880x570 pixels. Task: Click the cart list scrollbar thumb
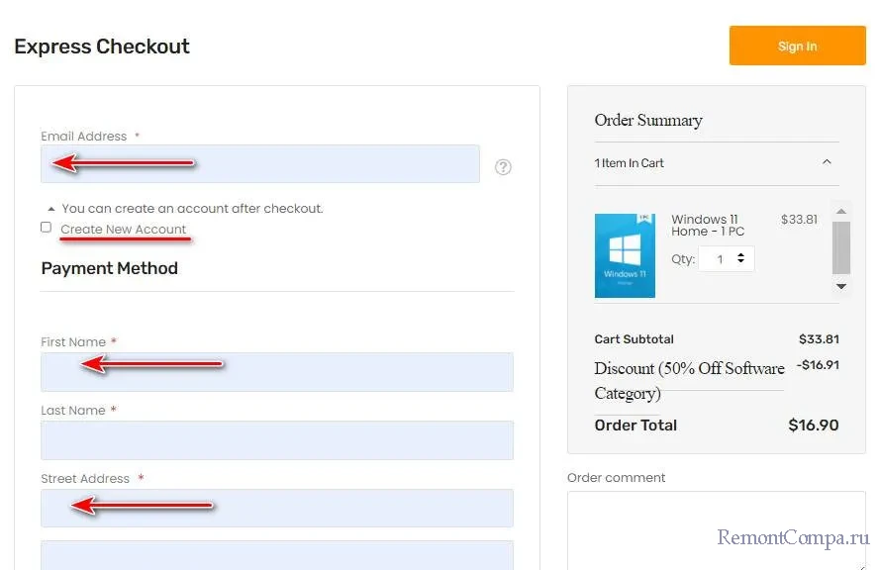[x=841, y=247]
